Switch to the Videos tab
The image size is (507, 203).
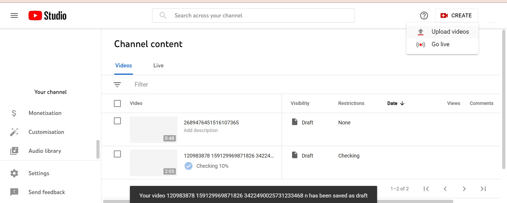pyautogui.click(x=124, y=65)
